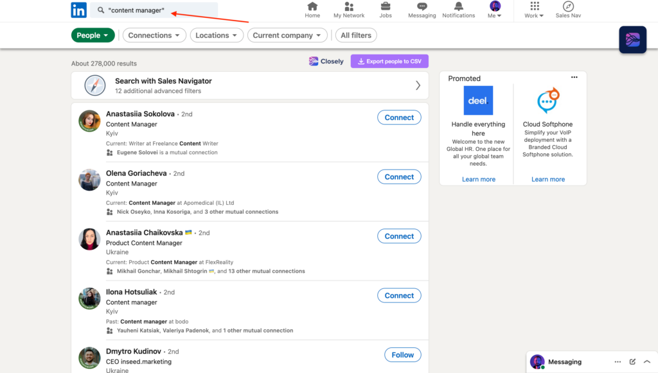Check Notifications via the bell icon
The image size is (658, 373).
[x=458, y=10]
